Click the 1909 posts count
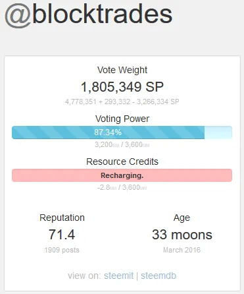This screenshot has width=244, height=294. [x=62, y=250]
